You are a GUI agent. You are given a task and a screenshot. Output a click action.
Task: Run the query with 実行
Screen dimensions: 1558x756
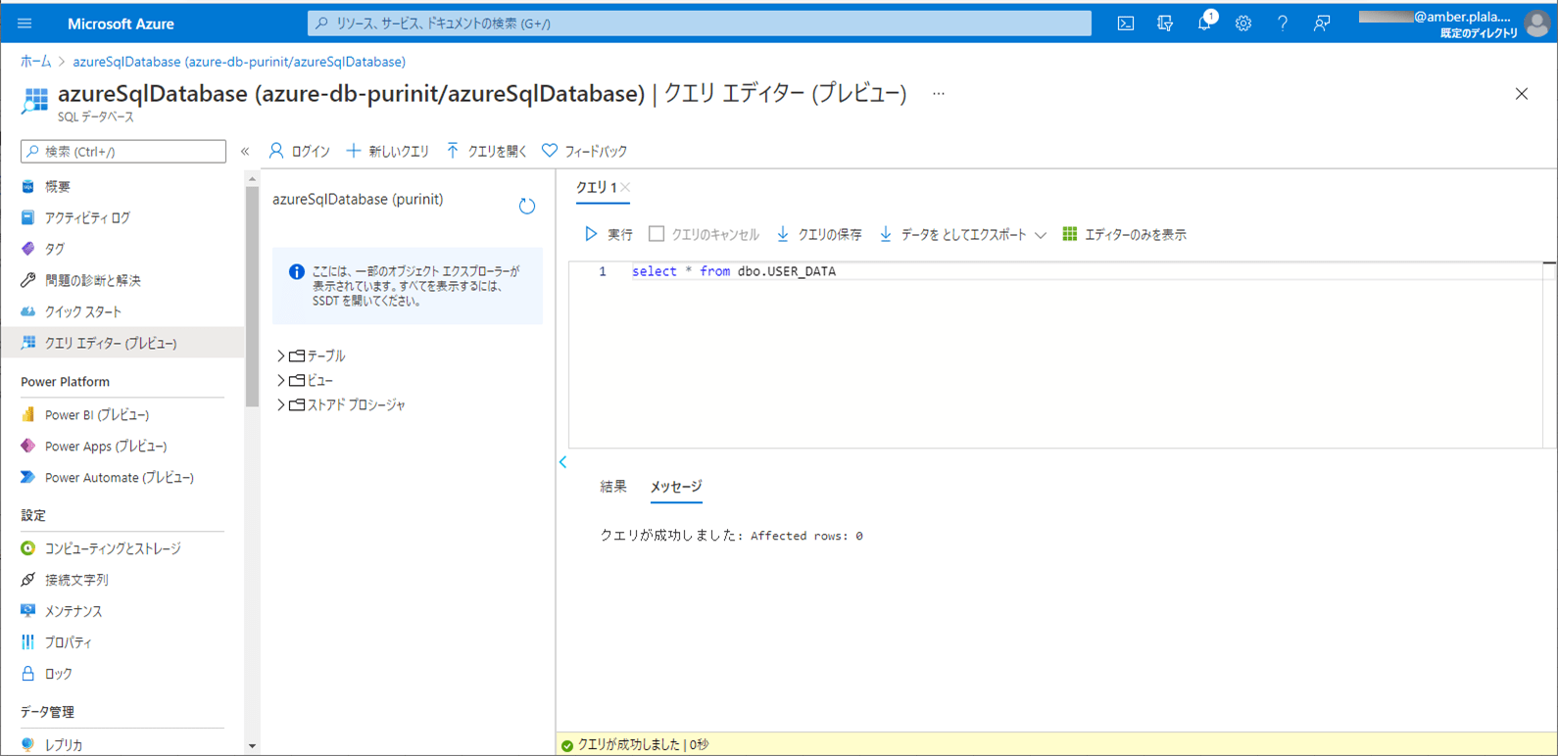pos(609,234)
